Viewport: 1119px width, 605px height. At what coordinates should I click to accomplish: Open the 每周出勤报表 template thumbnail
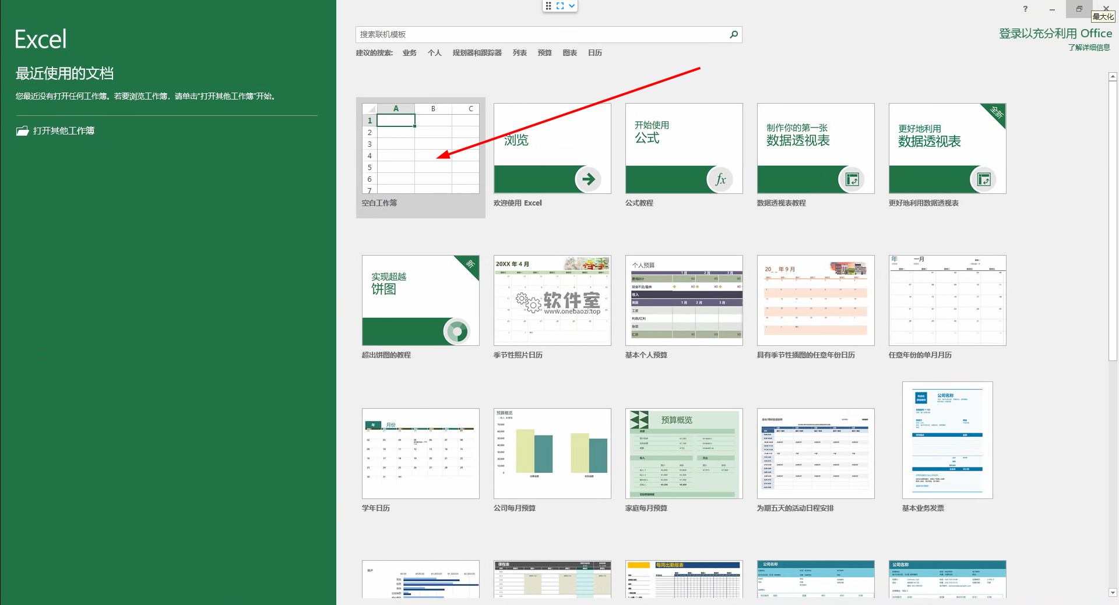(684, 579)
